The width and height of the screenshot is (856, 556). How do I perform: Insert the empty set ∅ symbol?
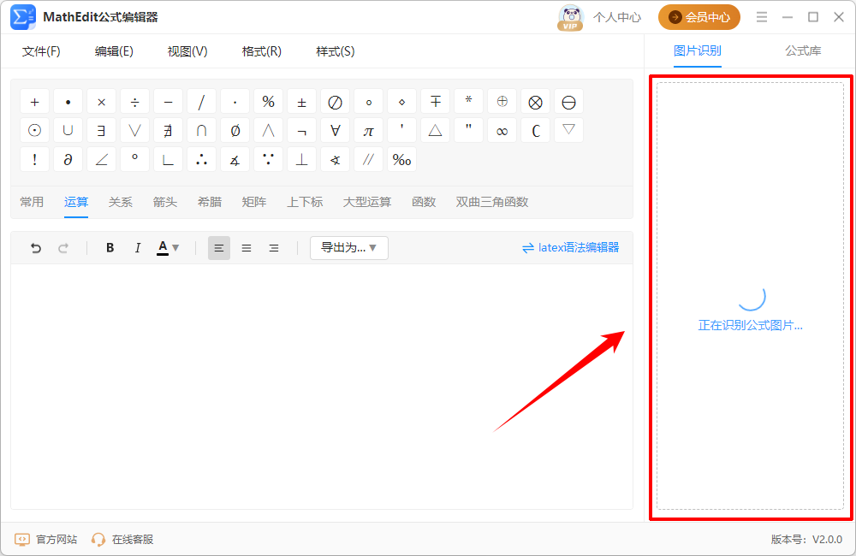click(235, 130)
